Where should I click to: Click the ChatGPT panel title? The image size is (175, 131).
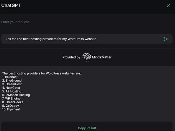[x=11, y=5]
